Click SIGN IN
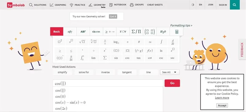Screen dimensions: 246x112 click(223, 5)
